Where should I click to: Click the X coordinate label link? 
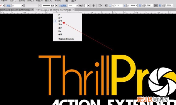tap(110, 6)
